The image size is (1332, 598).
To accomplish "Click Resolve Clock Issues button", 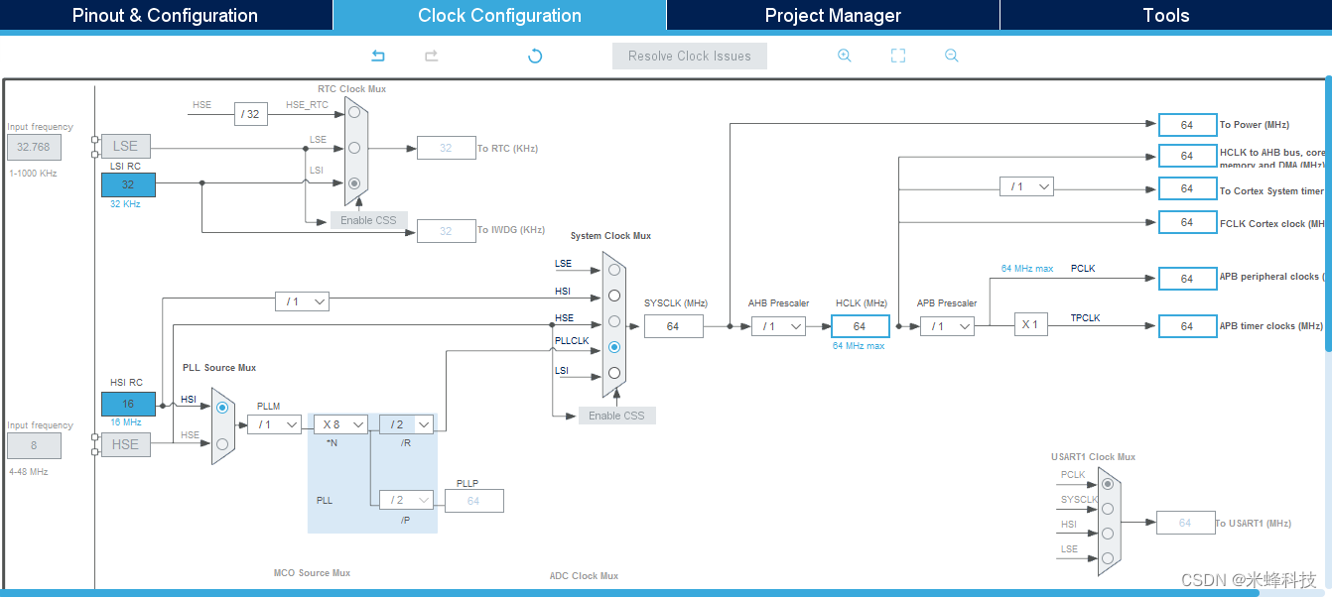I will tap(690, 56).
